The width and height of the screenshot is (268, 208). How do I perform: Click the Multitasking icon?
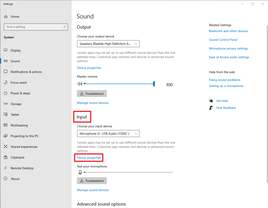point(6,125)
